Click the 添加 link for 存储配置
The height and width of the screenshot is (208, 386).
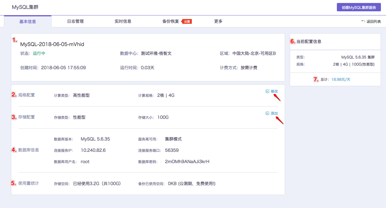(274, 113)
